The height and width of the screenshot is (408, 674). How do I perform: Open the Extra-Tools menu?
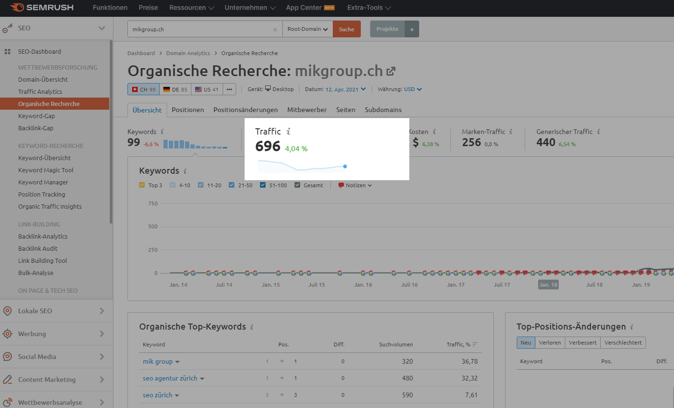369,7
